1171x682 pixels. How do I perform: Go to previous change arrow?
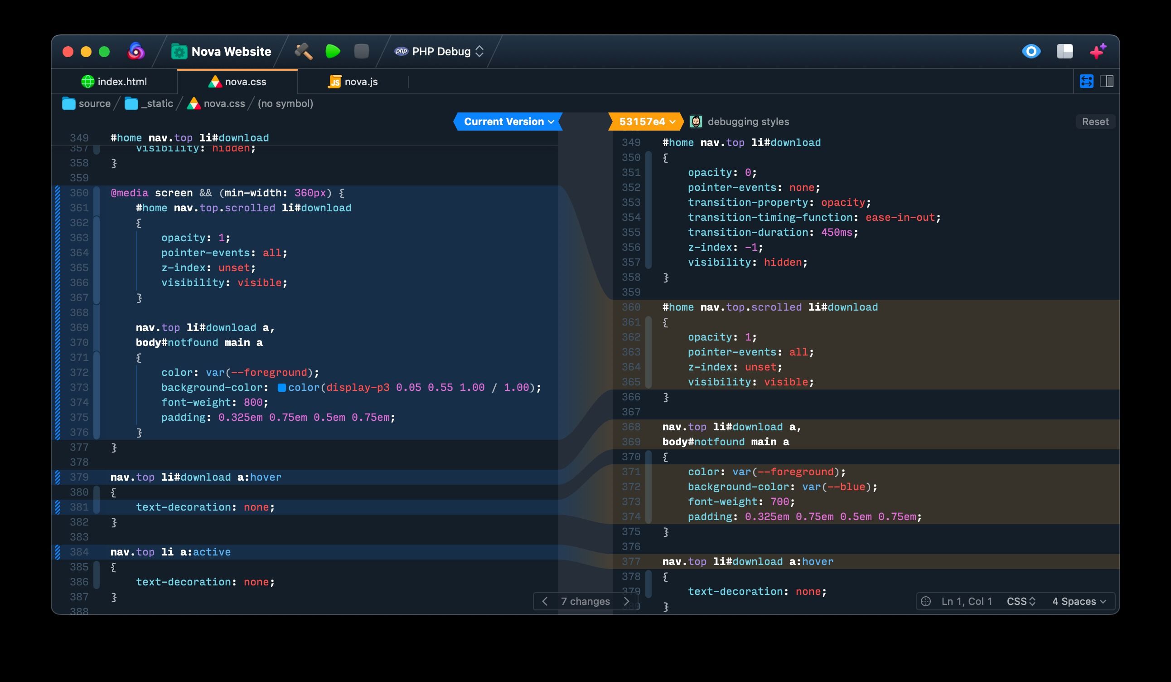click(545, 601)
